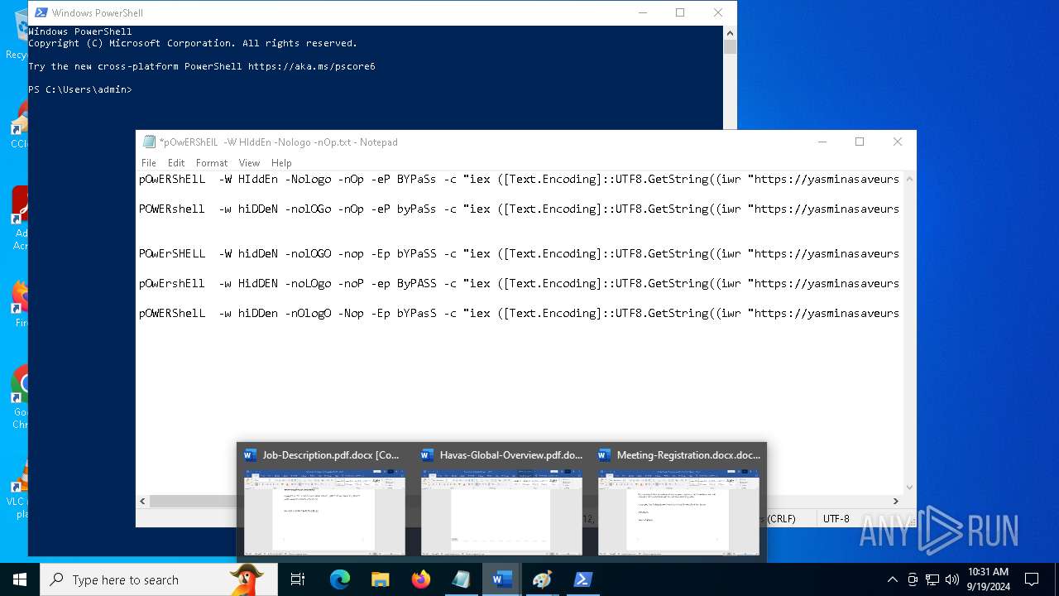Show hidden system tray icons
This screenshot has height=596, width=1059.
(x=892, y=579)
